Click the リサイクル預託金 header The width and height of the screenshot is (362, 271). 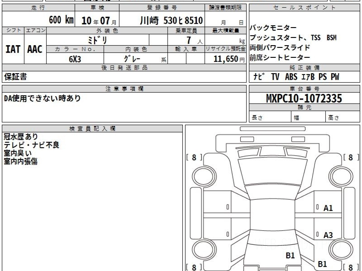click(226, 49)
